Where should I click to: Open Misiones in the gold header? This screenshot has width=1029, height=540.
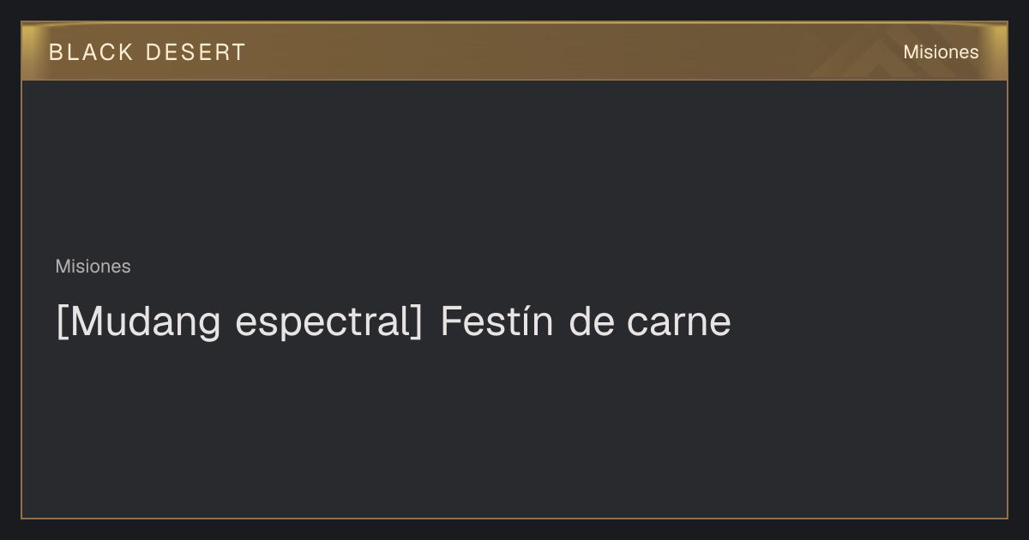(941, 52)
